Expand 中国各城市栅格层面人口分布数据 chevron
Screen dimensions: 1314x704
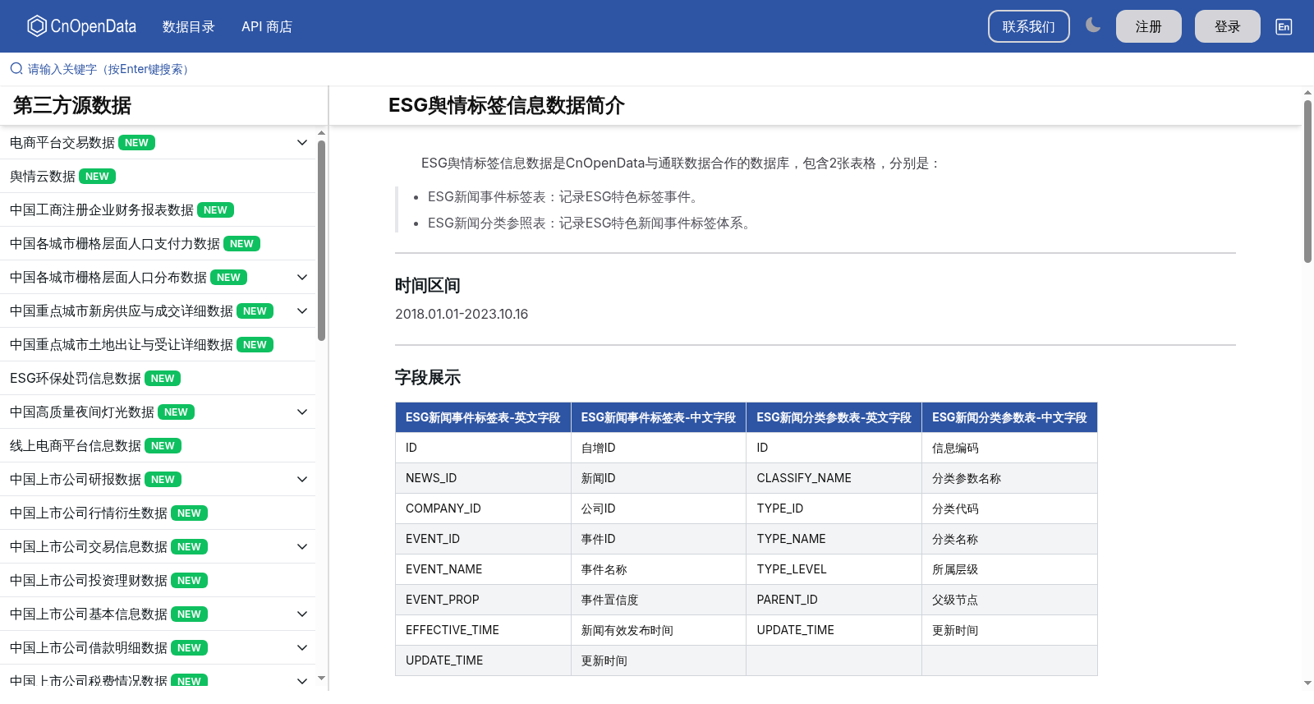pyautogui.click(x=302, y=278)
